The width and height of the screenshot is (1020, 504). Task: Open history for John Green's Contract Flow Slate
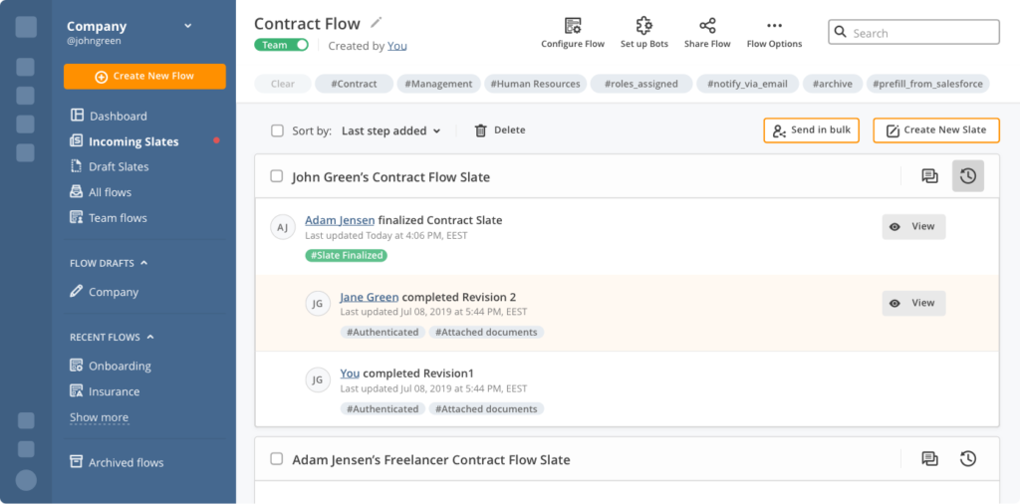(967, 176)
